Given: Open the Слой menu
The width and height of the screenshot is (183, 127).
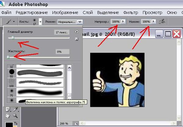Looking at the screenshot, I should pyautogui.click(x=88, y=13).
